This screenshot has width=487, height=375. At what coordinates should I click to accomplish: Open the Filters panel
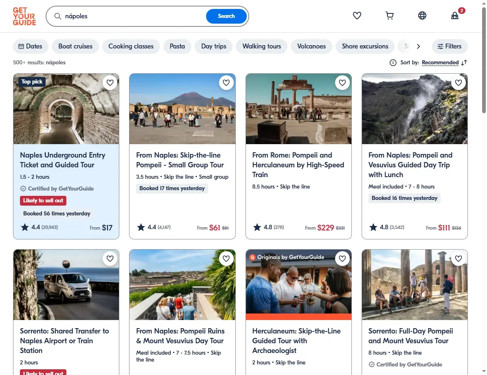coord(450,46)
